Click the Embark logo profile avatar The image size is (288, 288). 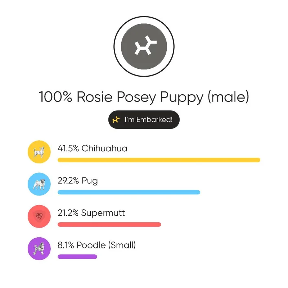[x=144, y=46]
